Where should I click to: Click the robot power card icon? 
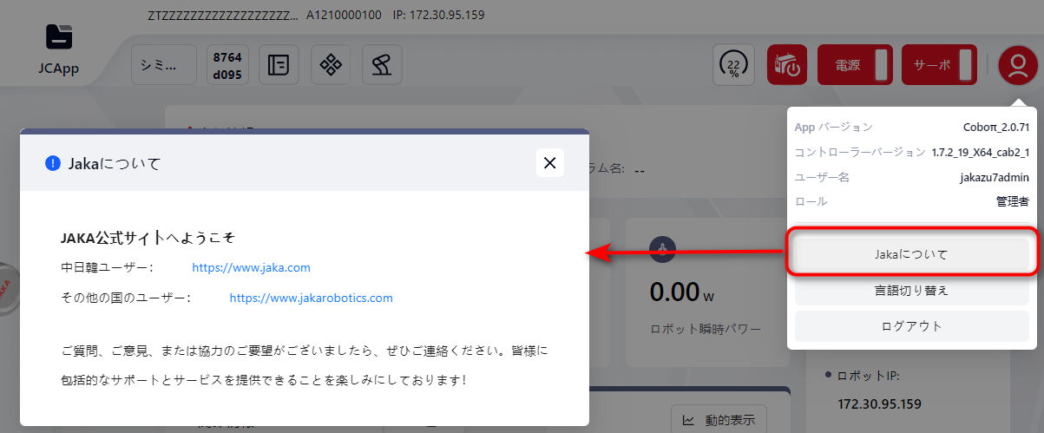tap(661, 247)
